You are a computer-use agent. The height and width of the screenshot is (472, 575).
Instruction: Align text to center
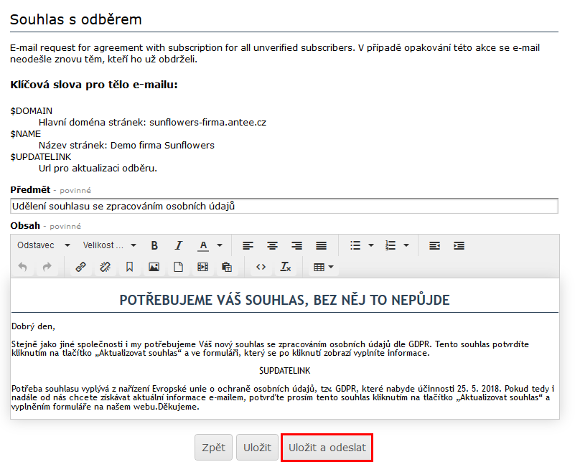272,245
